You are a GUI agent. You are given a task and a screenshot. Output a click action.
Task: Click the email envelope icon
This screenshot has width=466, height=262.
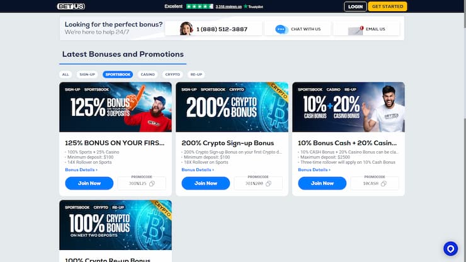(356, 30)
